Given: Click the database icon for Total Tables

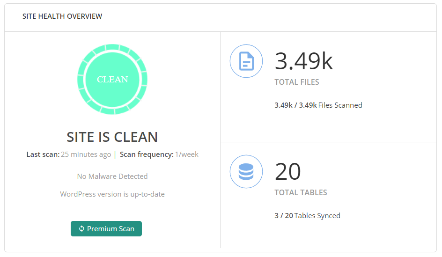Looking at the screenshot, I should (246, 171).
